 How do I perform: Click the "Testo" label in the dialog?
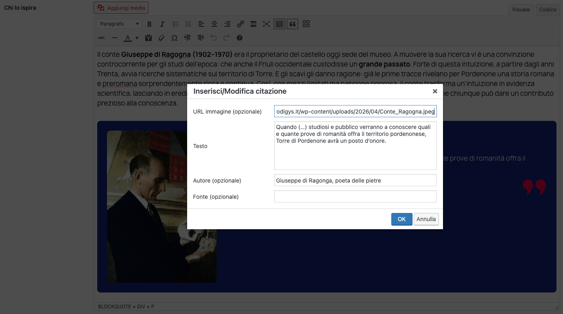200,146
